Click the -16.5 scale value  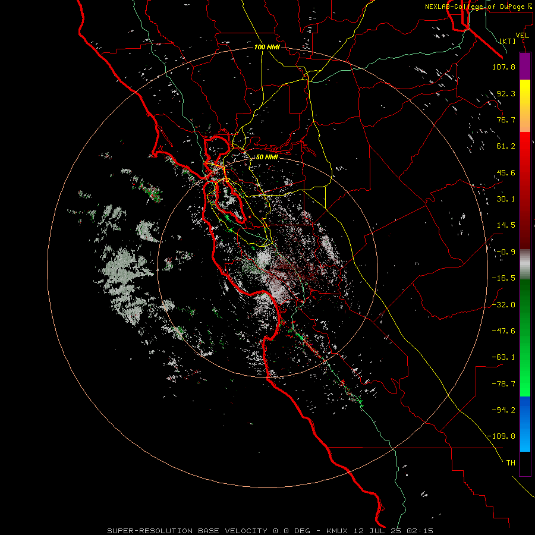coord(503,278)
